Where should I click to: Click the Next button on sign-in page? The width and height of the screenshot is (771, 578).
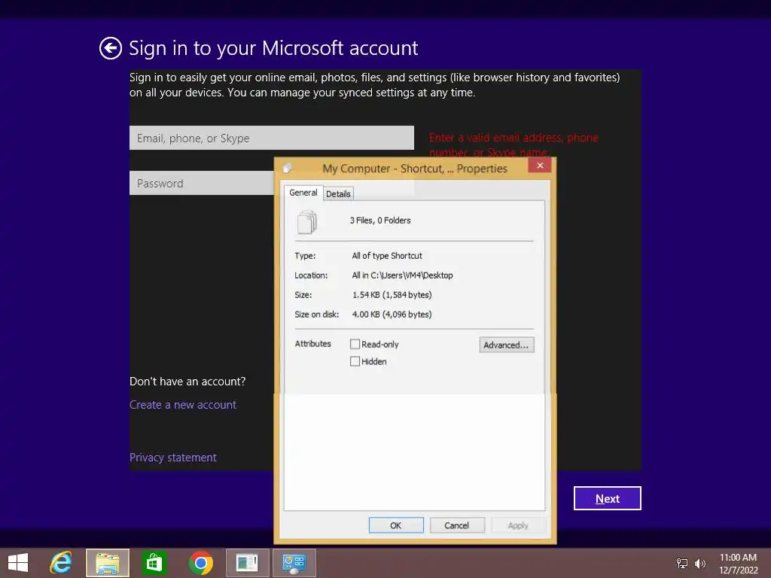point(608,498)
